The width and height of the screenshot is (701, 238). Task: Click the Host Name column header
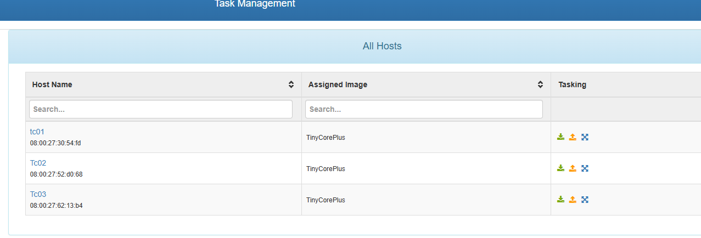point(52,84)
